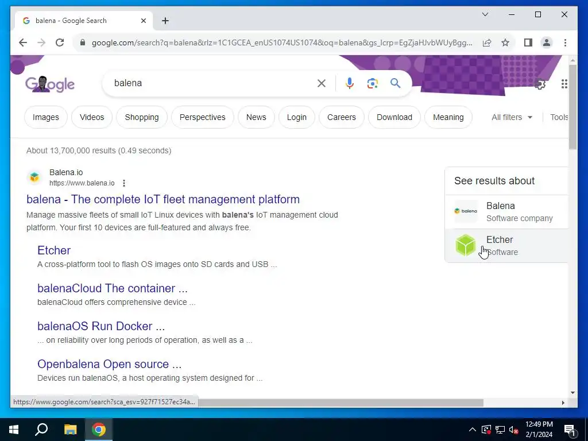The height and width of the screenshot is (441, 588).
Task: Open the balenaOS Run Docker sitelink
Action: click(x=101, y=326)
